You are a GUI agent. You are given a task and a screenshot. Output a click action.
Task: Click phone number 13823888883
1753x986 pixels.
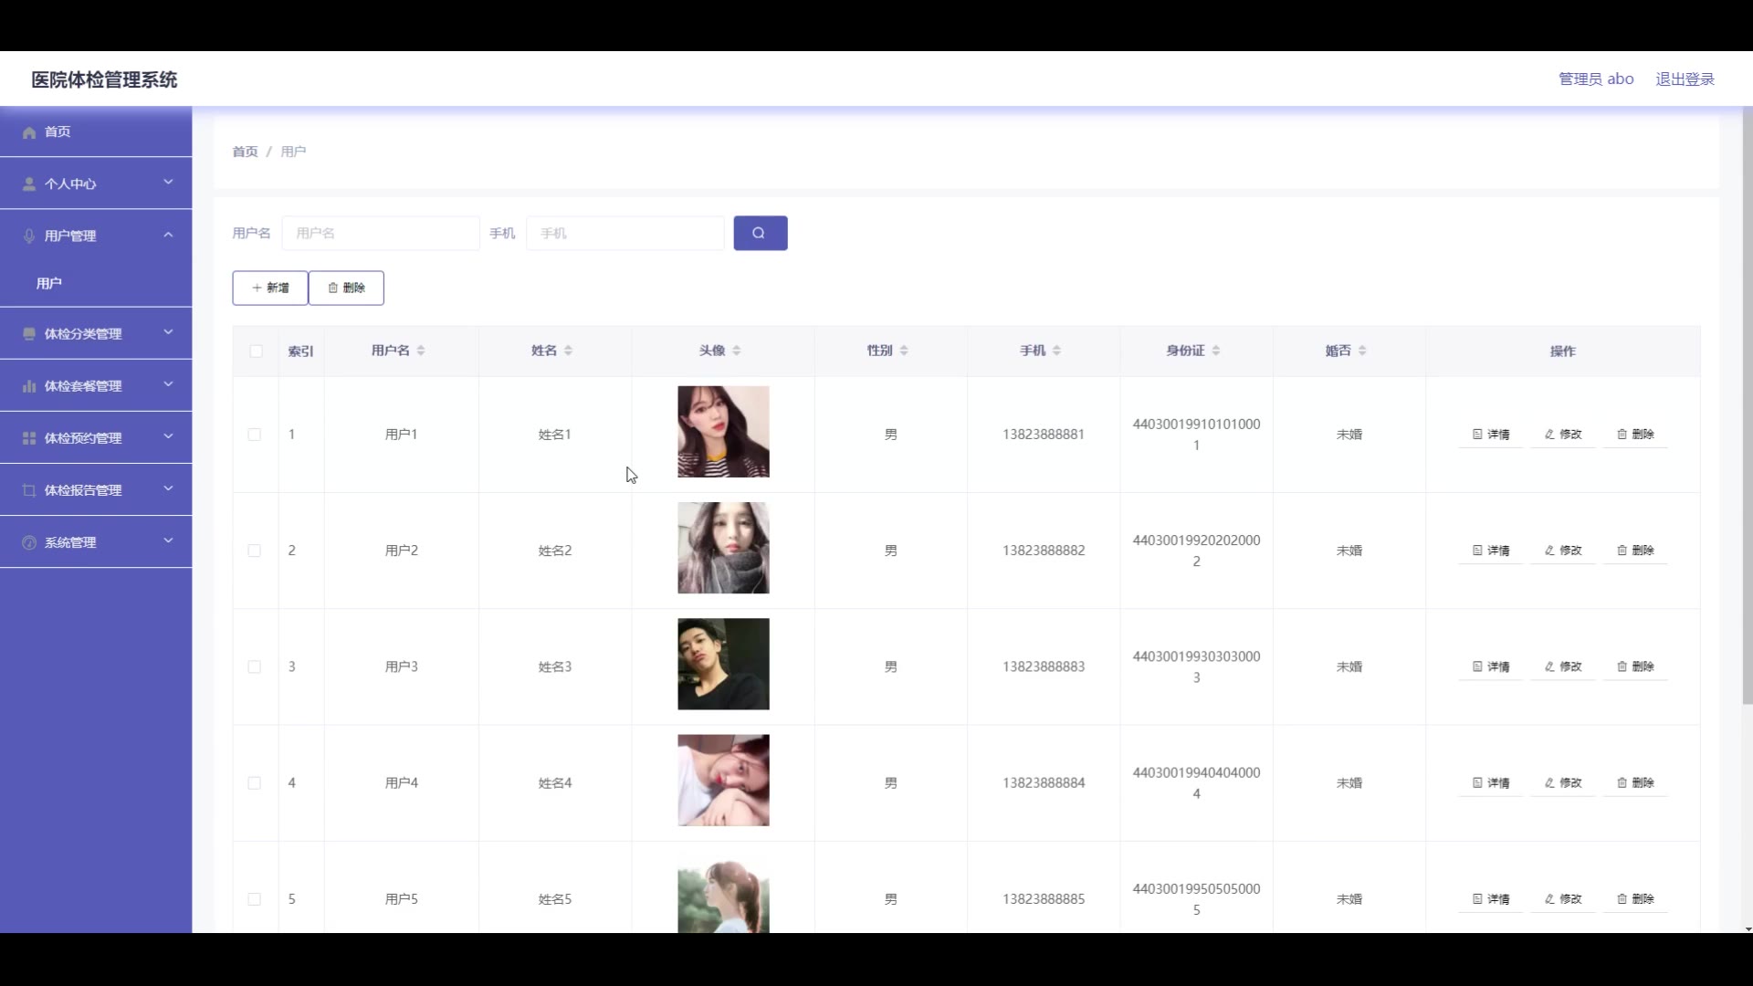(x=1044, y=666)
